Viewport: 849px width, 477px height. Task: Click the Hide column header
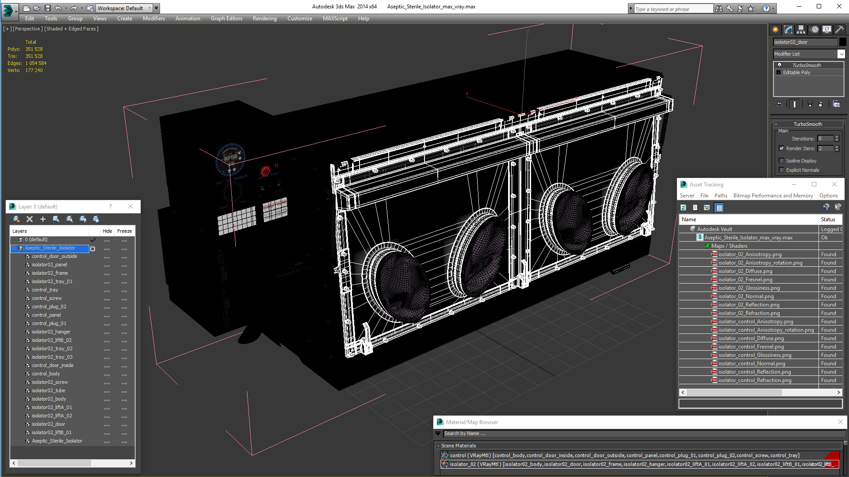coord(107,231)
